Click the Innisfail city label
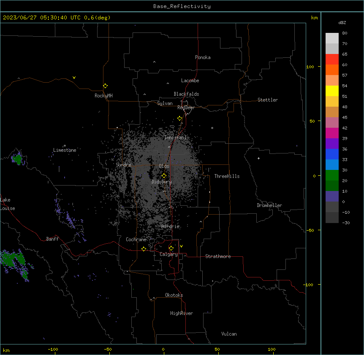364x355 pixels. tap(175, 137)
